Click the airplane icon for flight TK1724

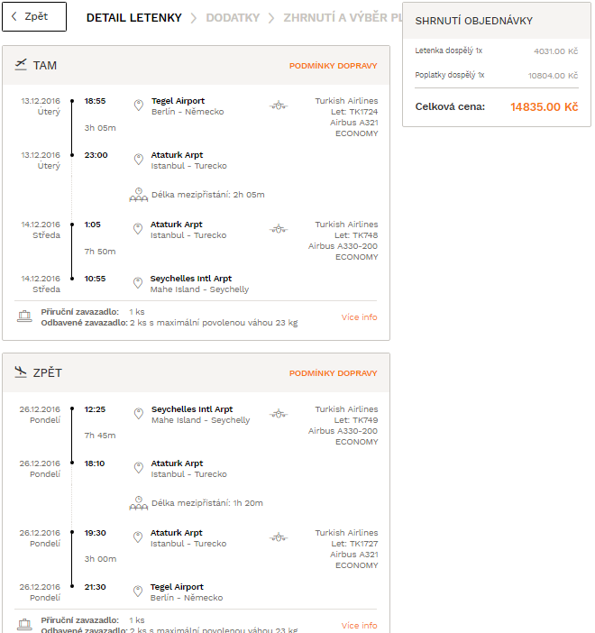(x=279, y=105)
